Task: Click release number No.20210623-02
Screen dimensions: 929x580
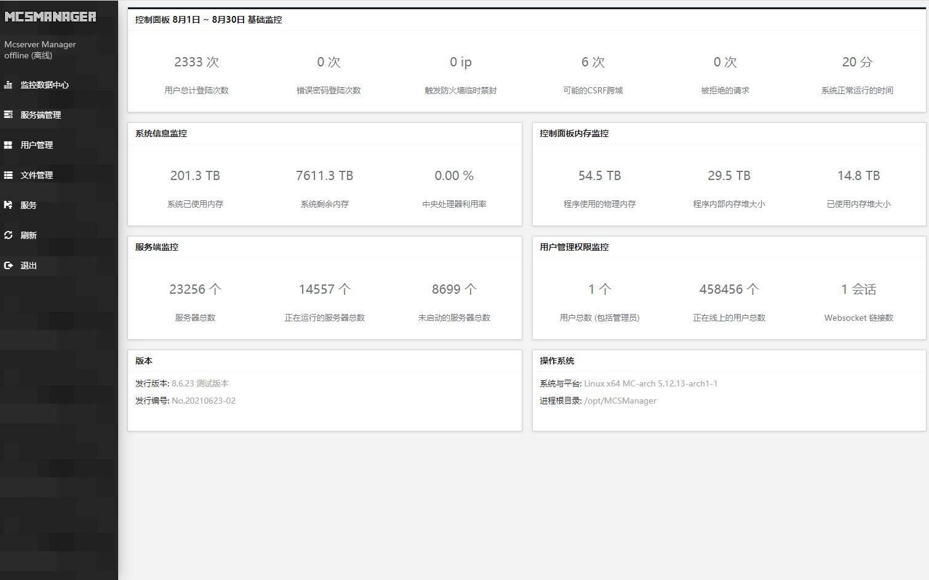Action: click(204, 401)
